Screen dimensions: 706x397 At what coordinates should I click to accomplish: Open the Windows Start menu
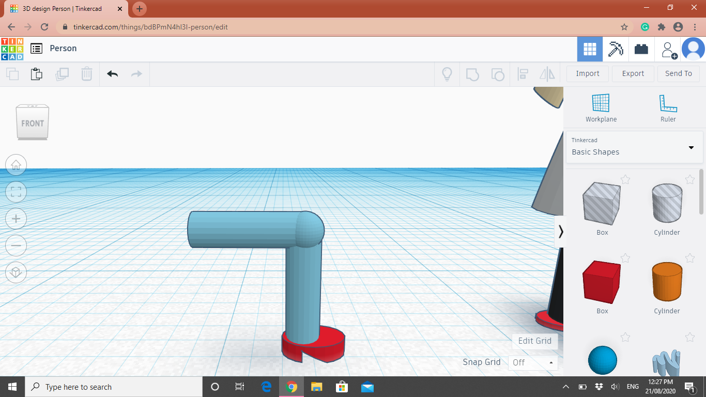point(12,387)
